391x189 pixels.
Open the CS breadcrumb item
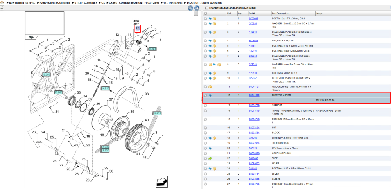[103, 2]
